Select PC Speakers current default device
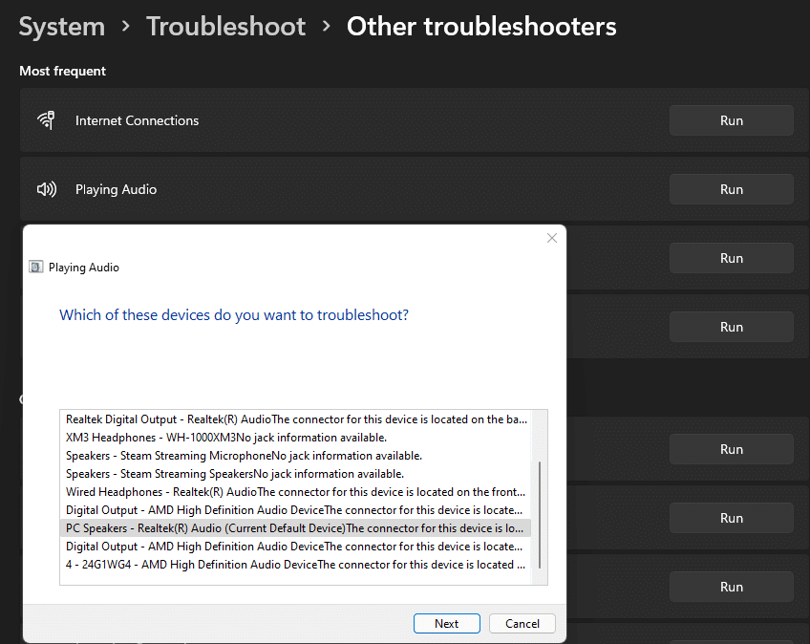Viewport: 810px width, 644px height. pos(295,528)
